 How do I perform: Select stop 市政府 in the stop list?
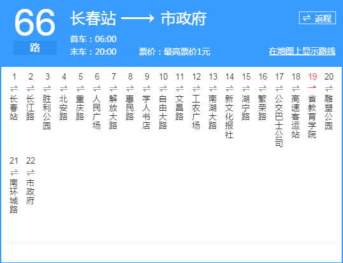coord(31,192)
